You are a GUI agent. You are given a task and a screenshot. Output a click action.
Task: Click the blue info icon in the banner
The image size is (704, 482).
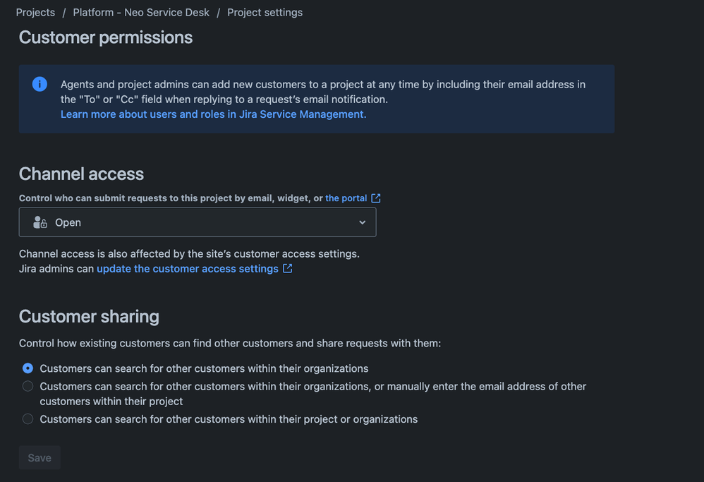pos(40,84)
